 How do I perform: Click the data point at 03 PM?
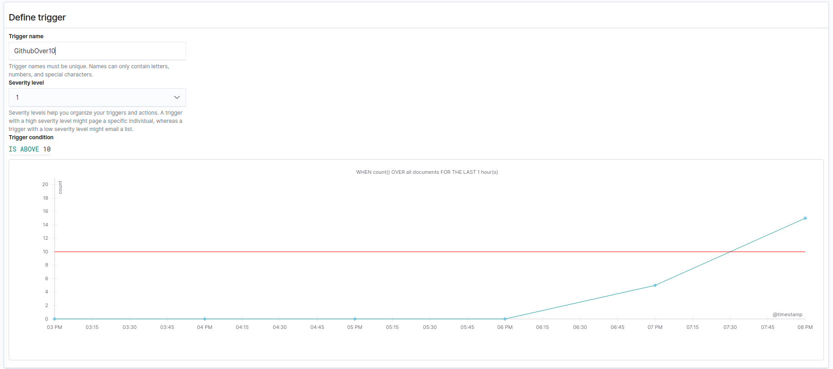55,319
